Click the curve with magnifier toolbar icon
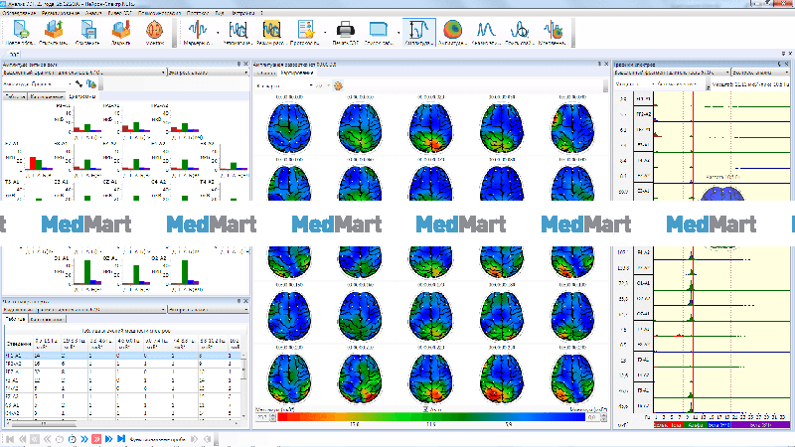 pos(519,31)
